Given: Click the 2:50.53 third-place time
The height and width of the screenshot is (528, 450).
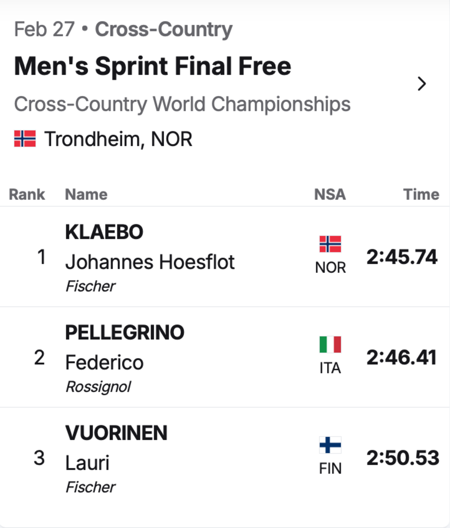Looking at the screenshot, I should (403, 458).
